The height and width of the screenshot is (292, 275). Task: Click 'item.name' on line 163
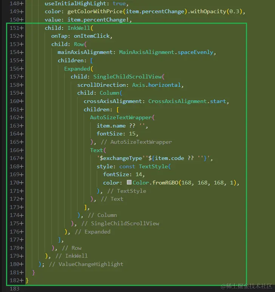(111, 126)
